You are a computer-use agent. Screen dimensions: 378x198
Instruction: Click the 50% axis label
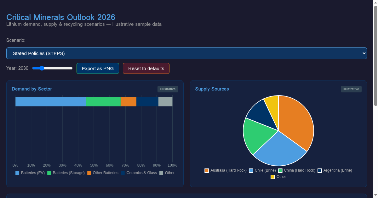(94, 165)
